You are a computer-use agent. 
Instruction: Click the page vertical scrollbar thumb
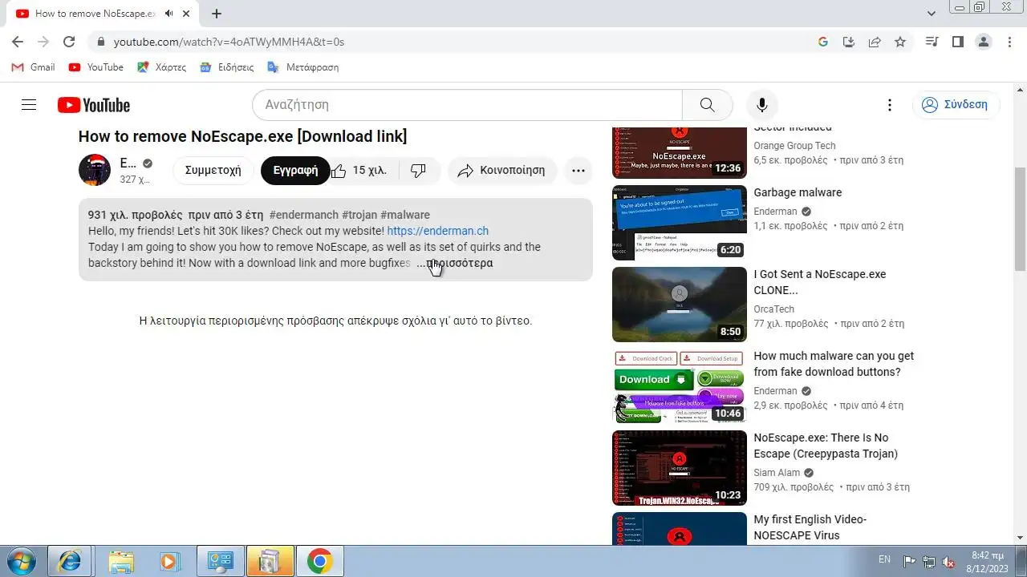[1020, 218]
